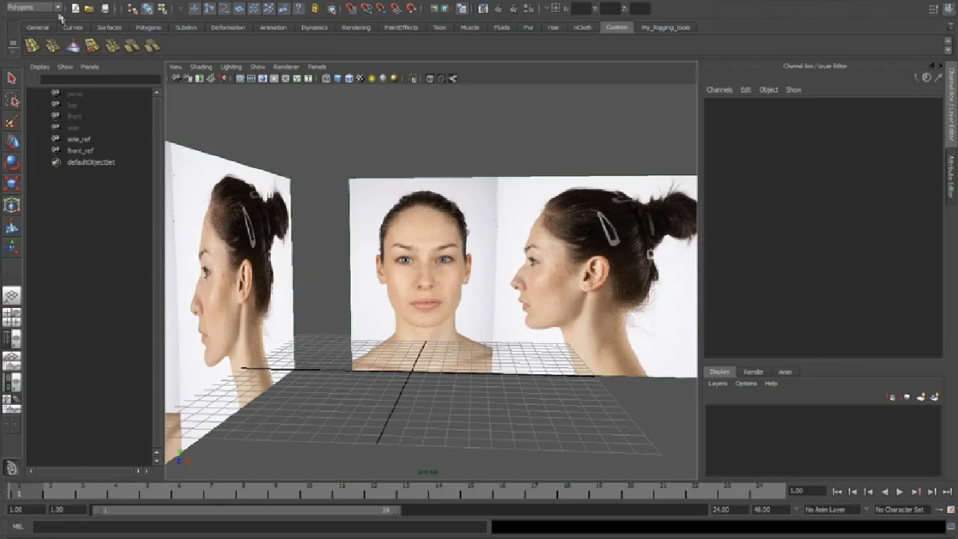The height and width of the screenshot is (539, 958).
Task: Toggle snap to view planes magnet icon
Action: (x=395, y=8)
